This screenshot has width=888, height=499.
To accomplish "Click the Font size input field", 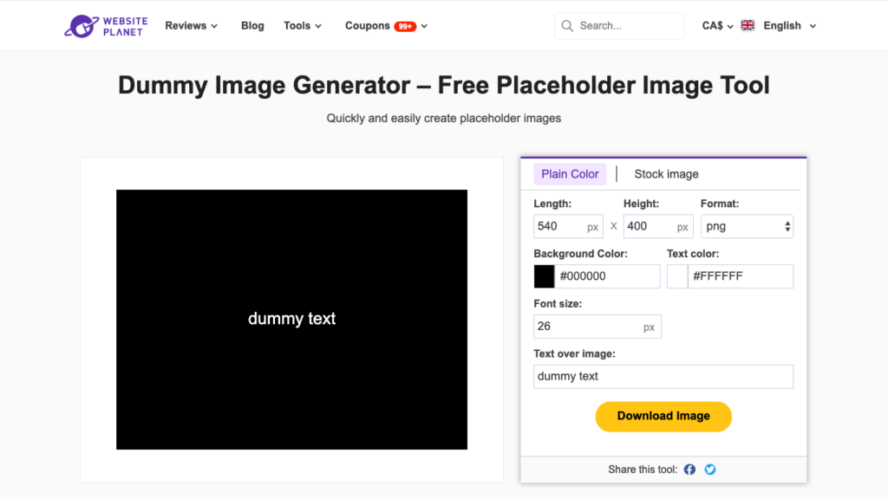I will tap(597, 327).
